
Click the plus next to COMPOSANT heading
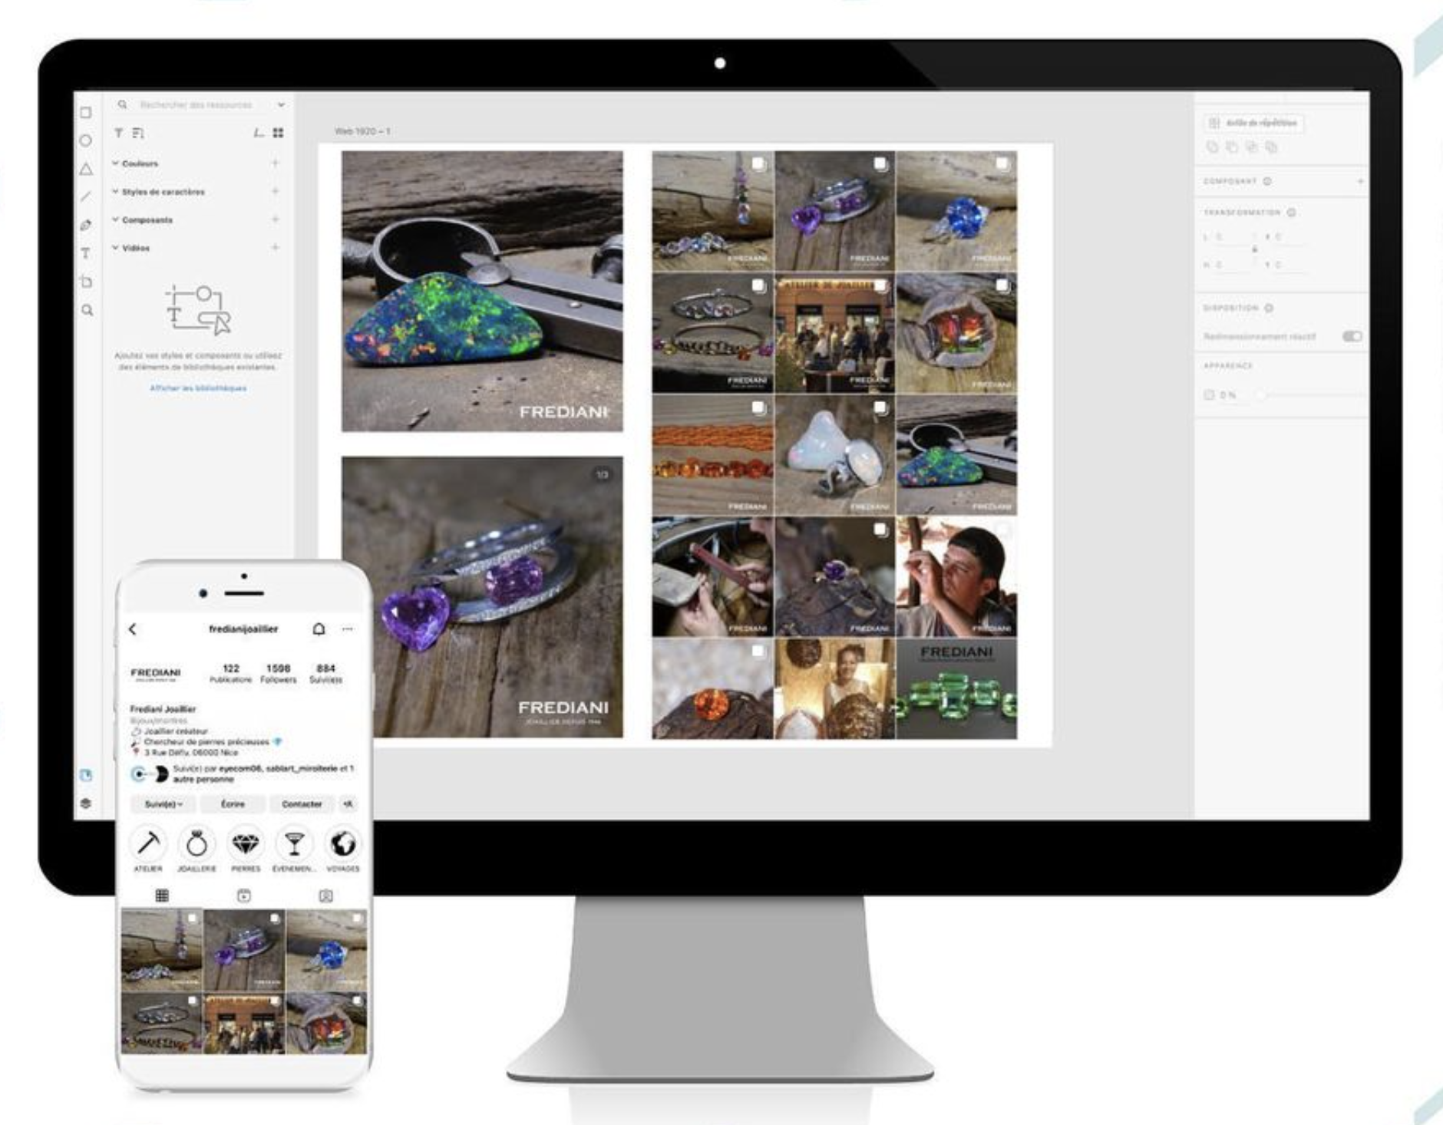click(1360, 181)
